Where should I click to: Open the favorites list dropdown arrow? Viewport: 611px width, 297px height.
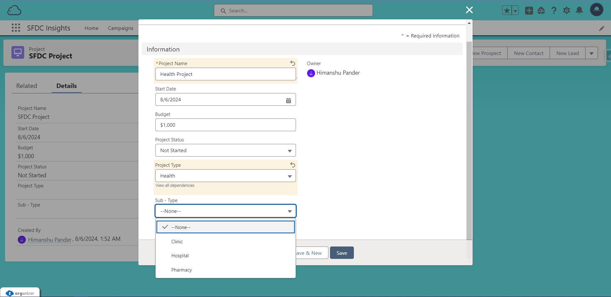tap(515, 10)
